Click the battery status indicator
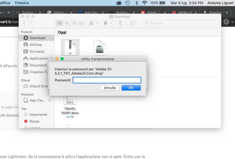Viewport: 235px width, 159px height. (158, 3)
